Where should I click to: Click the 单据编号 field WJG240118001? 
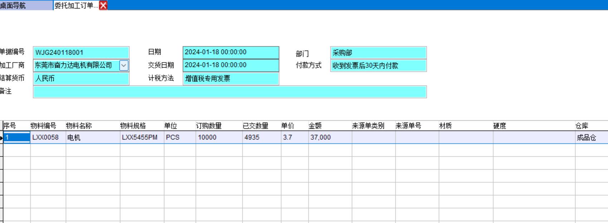[81, 53]
